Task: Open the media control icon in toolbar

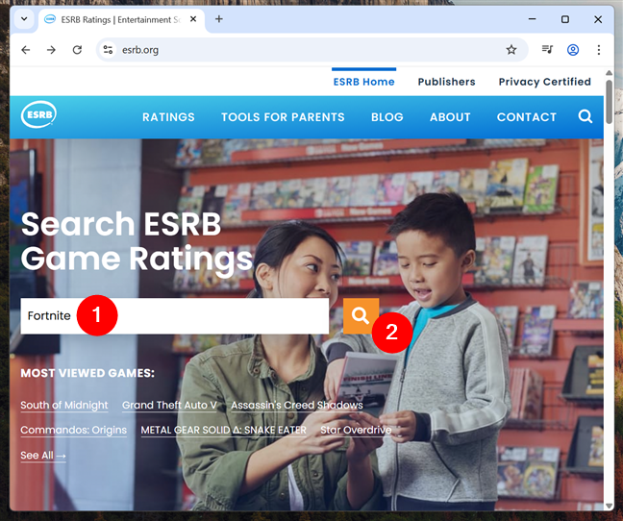Action: pos(547,50)
